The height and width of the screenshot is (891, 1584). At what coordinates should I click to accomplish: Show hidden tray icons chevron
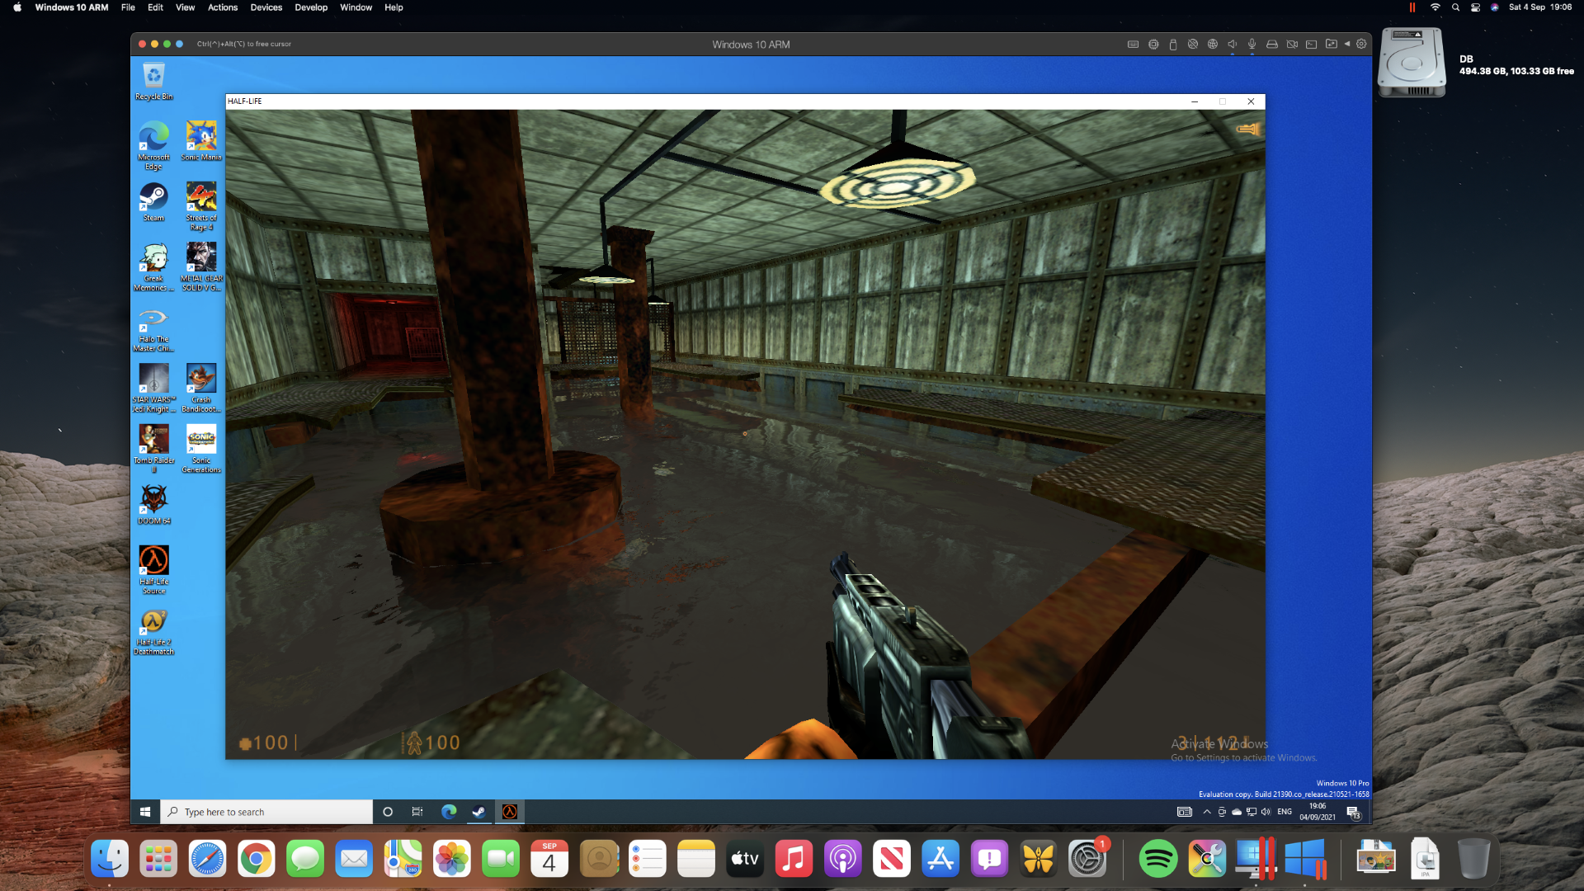(x=1207, y=812)
